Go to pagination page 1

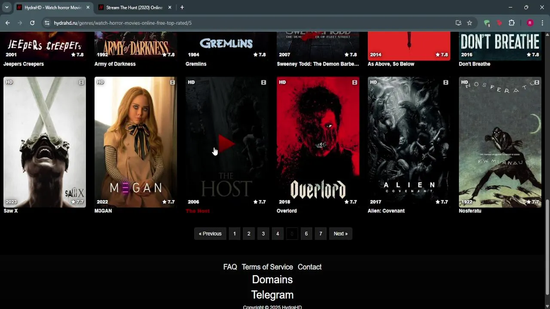pyautogui.click(x=234, y=233)
